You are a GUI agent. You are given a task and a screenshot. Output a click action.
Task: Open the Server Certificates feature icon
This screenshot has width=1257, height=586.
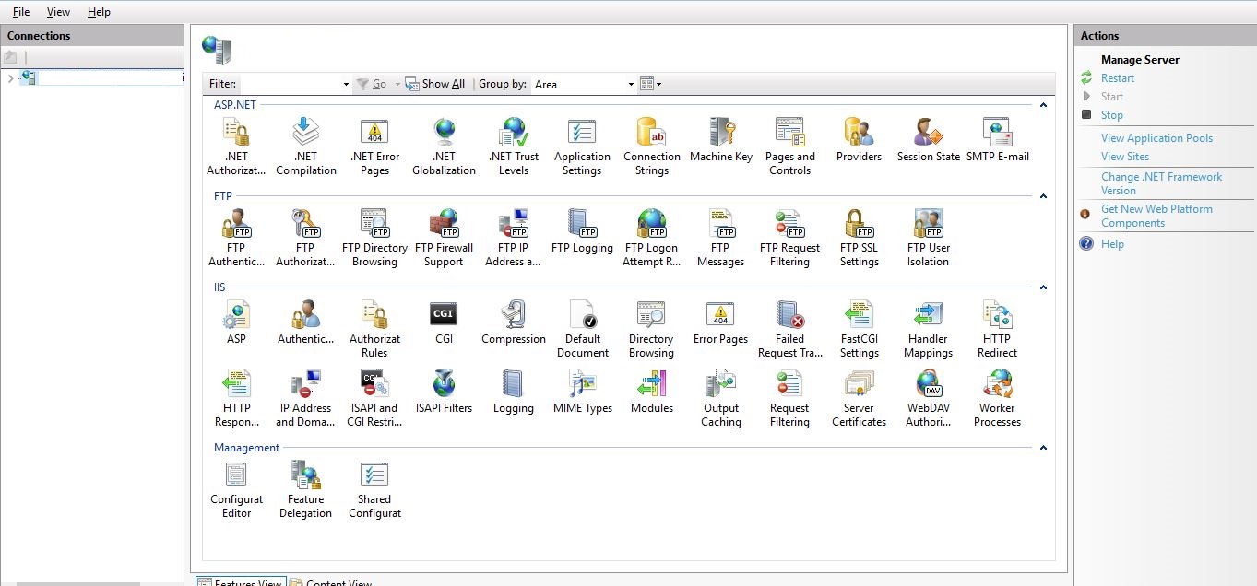click(859, 385)
